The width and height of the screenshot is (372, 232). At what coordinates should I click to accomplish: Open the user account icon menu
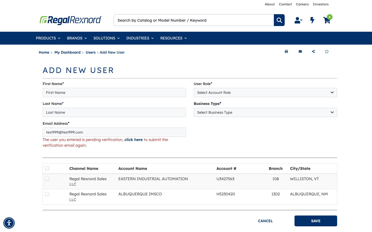click(298, 20)
